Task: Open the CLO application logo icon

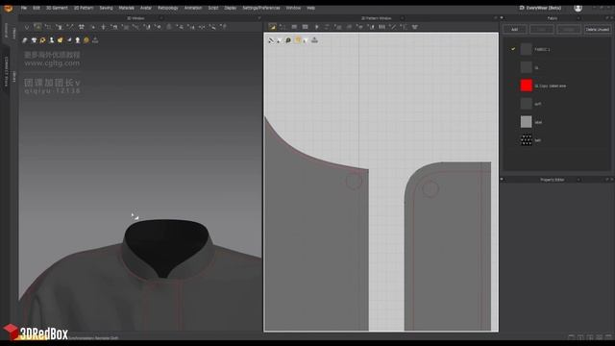Action: coord(9,8)
